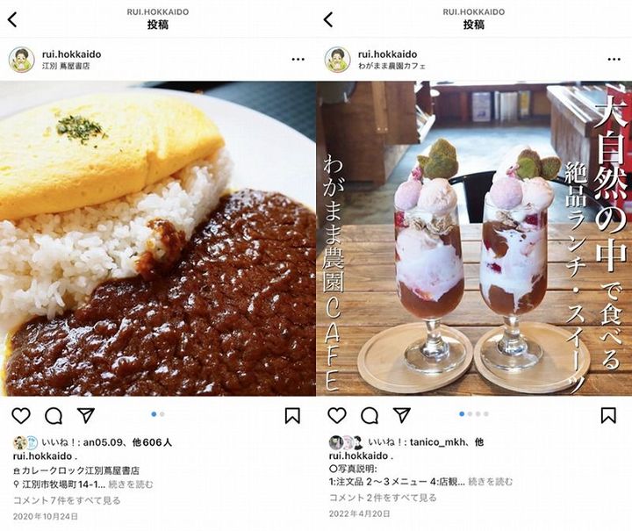Select the second carousel dot on the parfait post
Screen dimensions: 632x531
pos(470,413)
